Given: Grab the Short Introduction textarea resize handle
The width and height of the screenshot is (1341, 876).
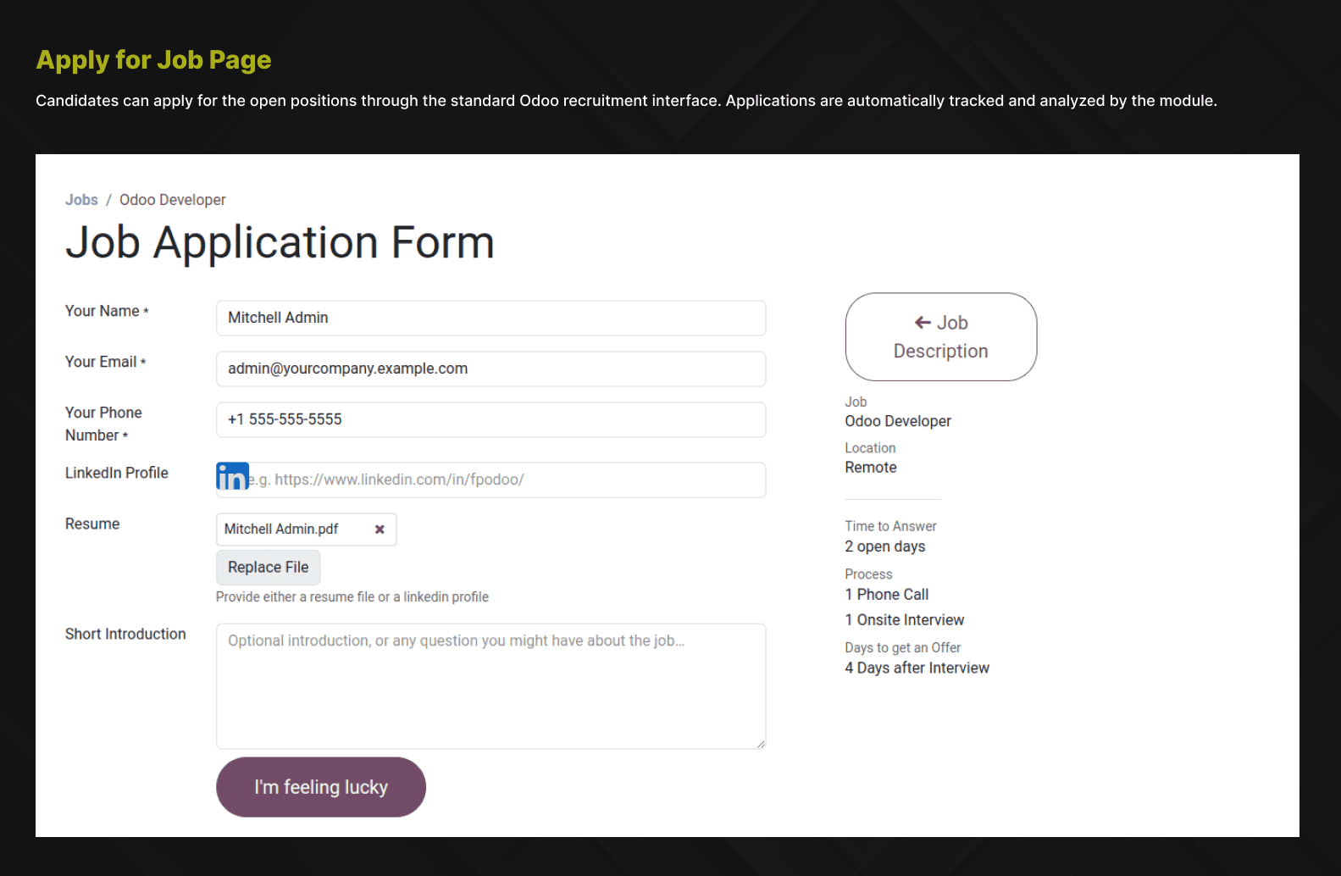Looking at the screenshot, I should coord(760,744).
